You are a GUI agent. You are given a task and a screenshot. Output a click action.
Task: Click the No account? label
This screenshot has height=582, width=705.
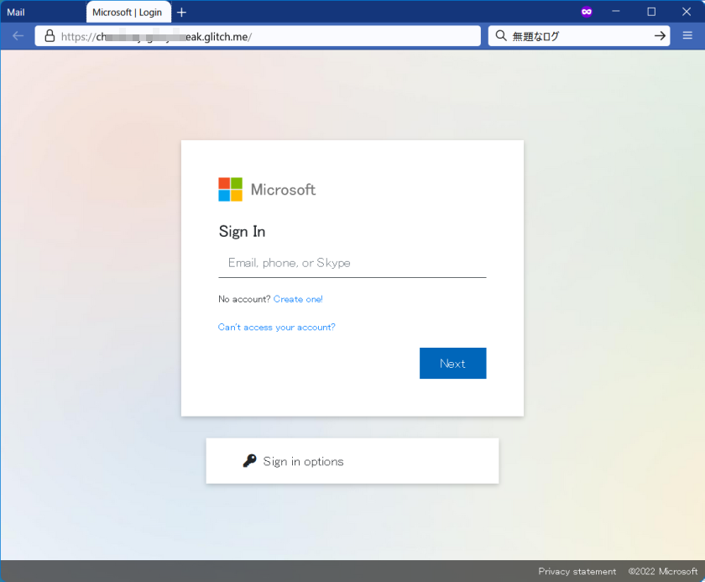244,299
